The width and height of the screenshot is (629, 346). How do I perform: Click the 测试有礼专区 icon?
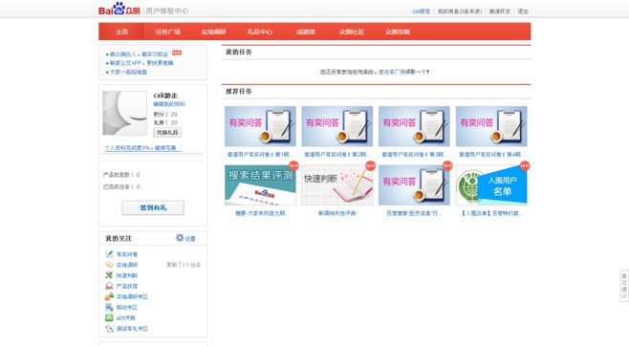109,329
